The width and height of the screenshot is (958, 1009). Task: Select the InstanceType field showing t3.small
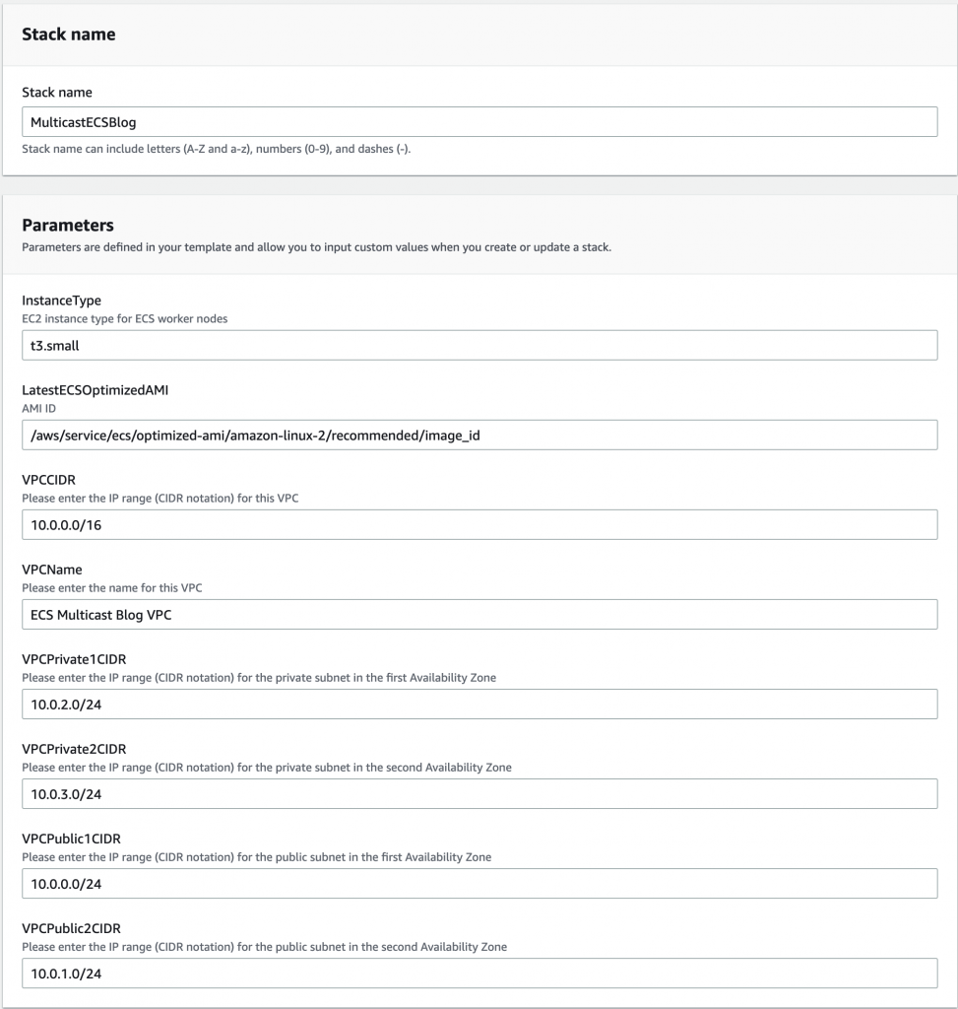pos(479,345)
